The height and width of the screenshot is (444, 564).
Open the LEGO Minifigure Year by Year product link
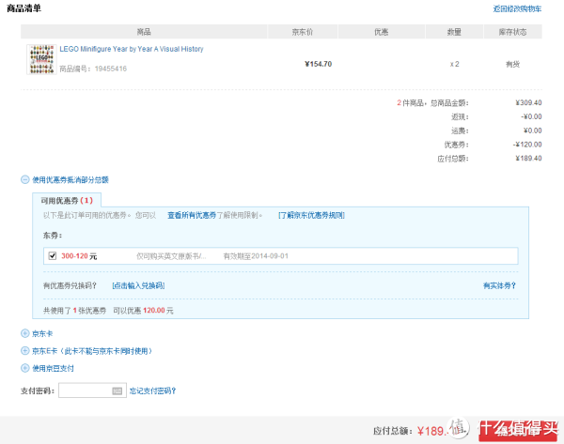[132, 49]
